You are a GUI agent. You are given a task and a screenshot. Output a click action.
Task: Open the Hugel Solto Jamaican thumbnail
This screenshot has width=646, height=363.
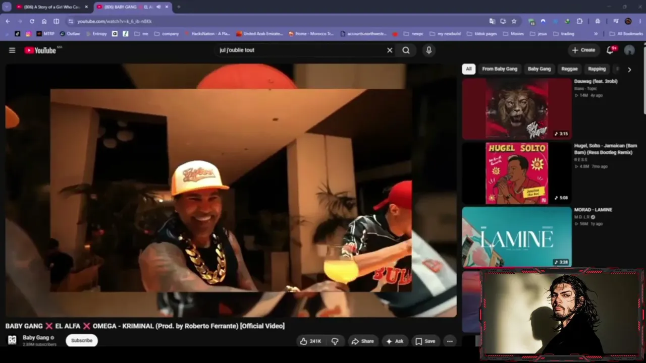coord(517,173)
